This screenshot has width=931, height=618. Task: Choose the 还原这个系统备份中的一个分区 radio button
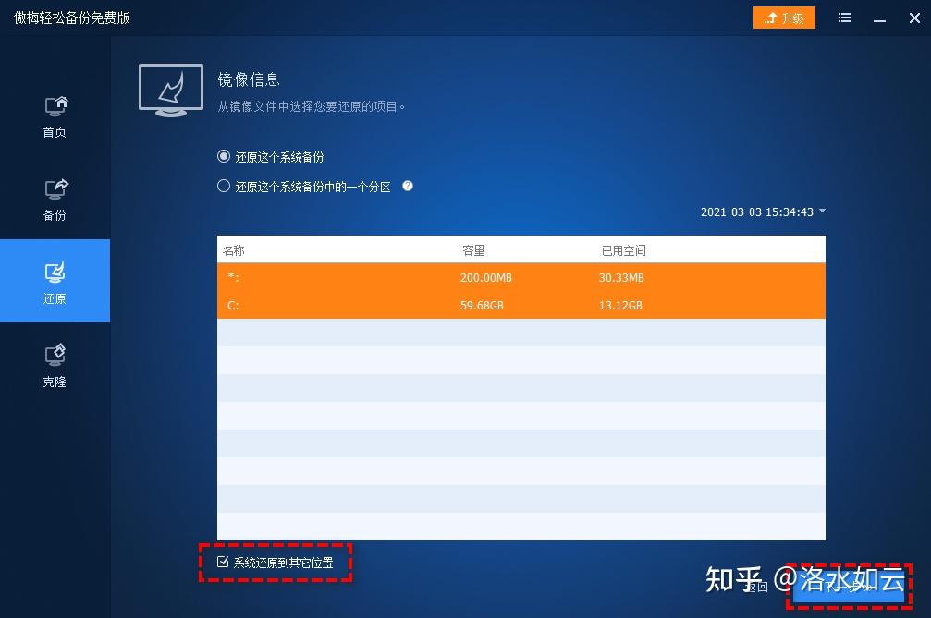click(223, 186)
